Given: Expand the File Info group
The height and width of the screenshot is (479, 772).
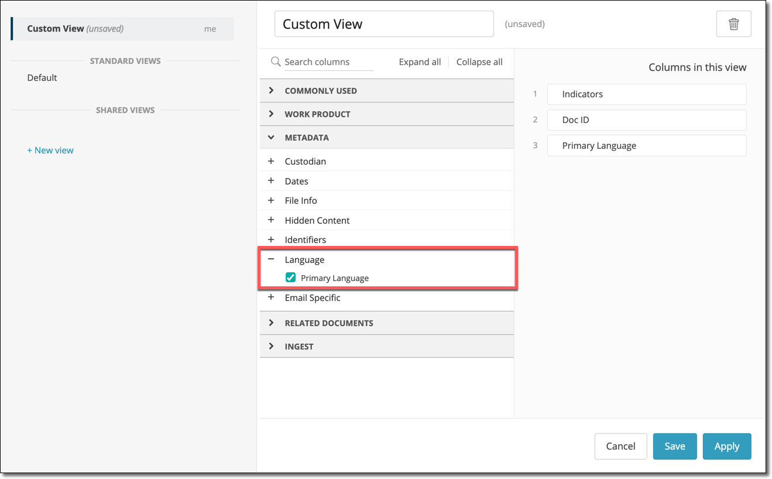Looking at the screenshot, I should (x=271, y=200).
